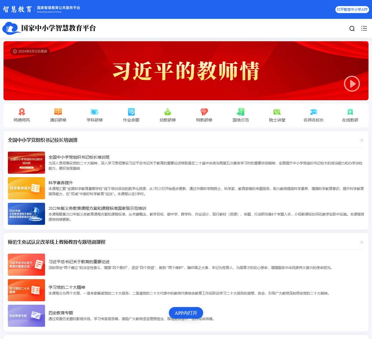Open 科学素养提升 course title
This screenshot has width=372, height=339.
click(61, 183)
